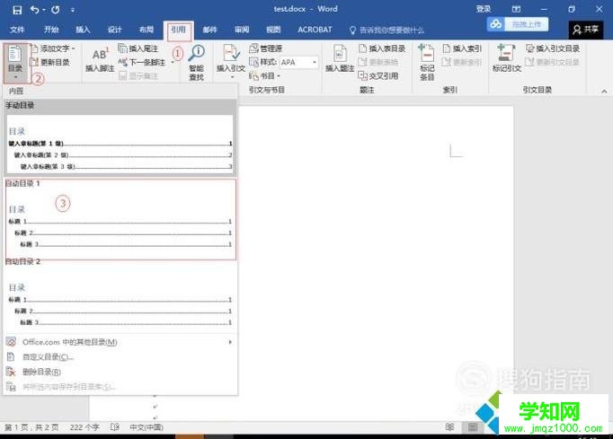Click the Save icon in quick access toolbar

pos(17,10)
